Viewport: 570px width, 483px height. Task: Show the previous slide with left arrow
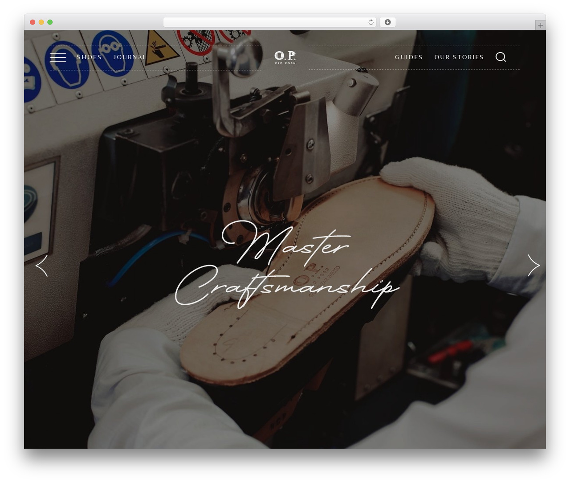tap(41, 266)
